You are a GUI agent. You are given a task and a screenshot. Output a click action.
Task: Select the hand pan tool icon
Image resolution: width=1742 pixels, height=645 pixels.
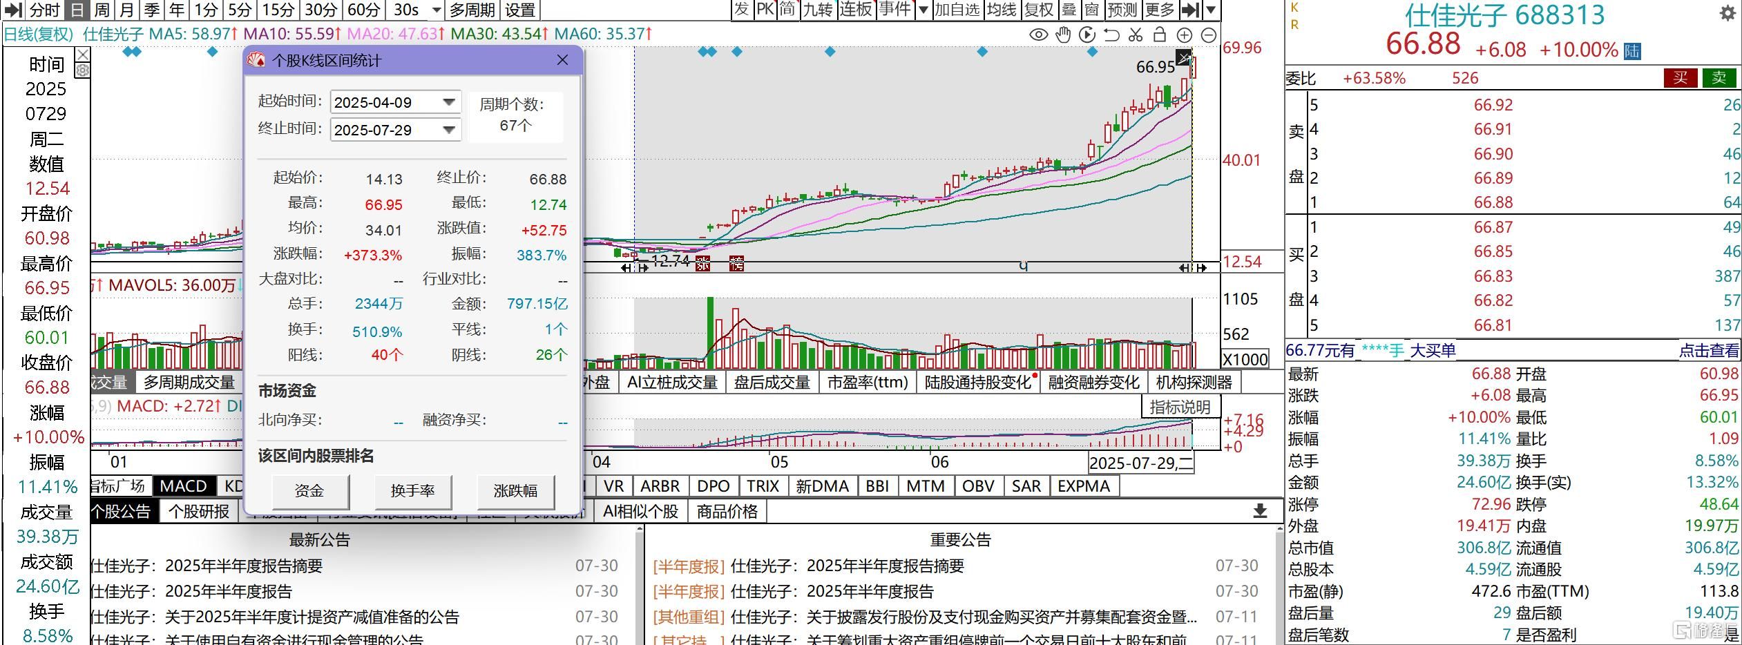pyautogui.click(x=1064, y=35)
